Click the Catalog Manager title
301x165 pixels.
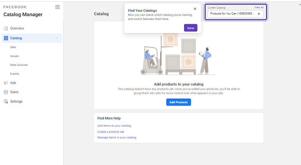tap(23, 15)
